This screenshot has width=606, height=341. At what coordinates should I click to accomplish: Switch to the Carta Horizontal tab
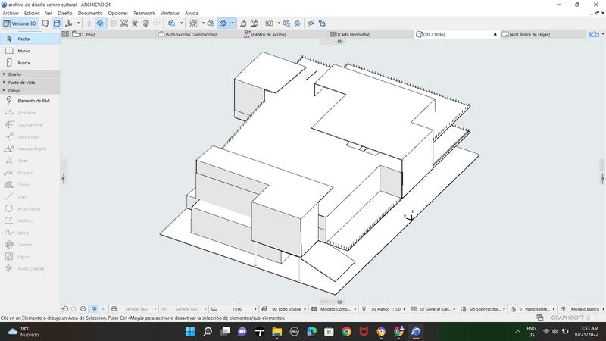click(x=353, y=34)
